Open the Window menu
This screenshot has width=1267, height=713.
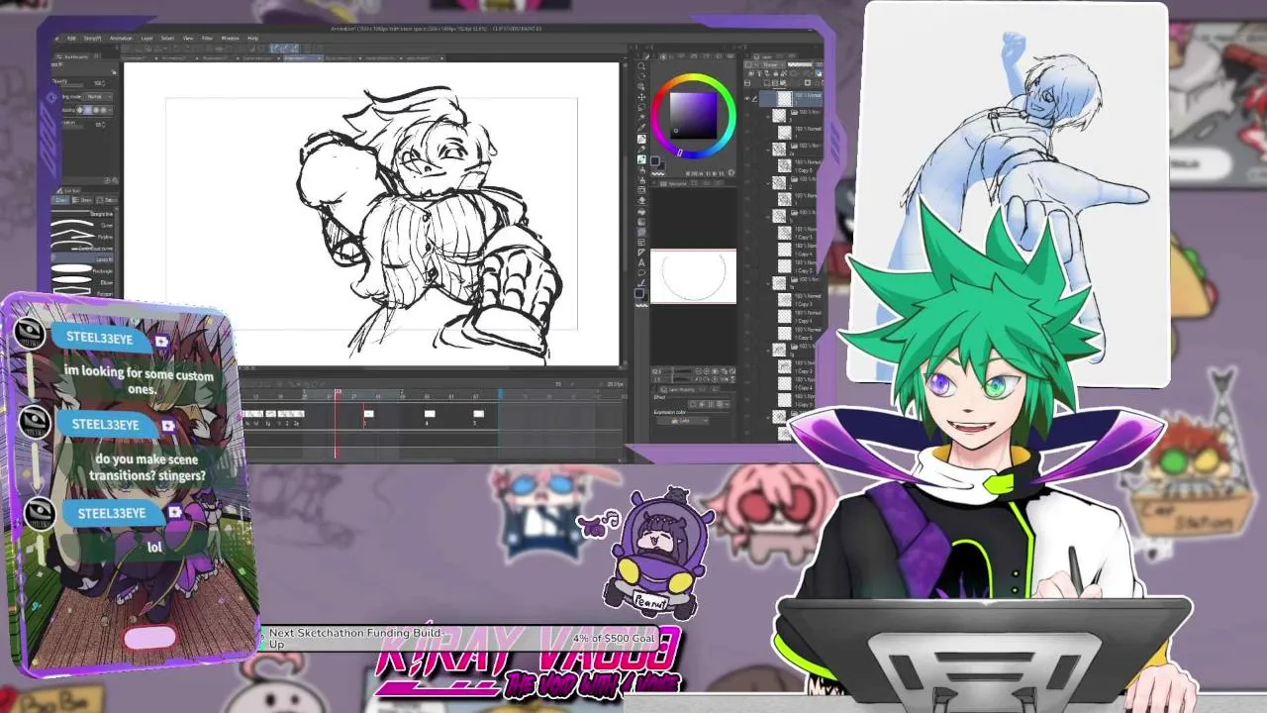coord(230,38)
